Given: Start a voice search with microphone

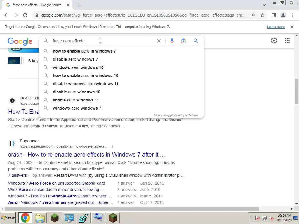Looking at the screenshot, I should point(172,41).
